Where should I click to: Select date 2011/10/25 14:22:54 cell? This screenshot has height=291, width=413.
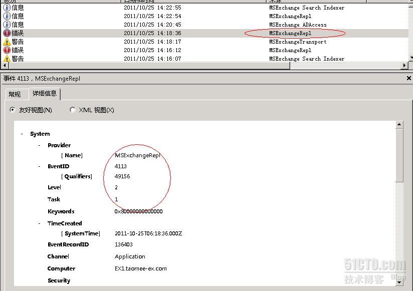[152, 16]
